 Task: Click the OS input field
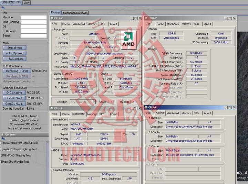tap(34, 26)
